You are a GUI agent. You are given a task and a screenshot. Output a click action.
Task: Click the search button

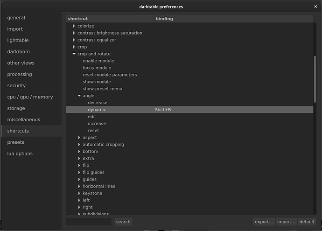click(x=123, y=222)
